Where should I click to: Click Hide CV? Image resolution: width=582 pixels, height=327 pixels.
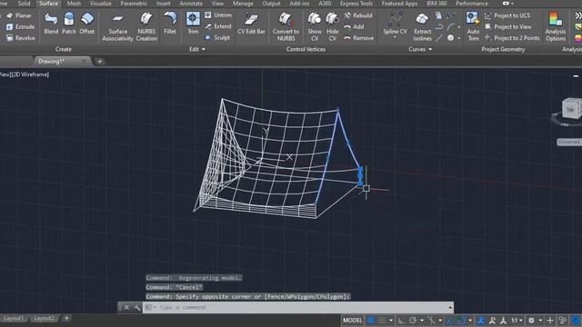pos(332,26)
